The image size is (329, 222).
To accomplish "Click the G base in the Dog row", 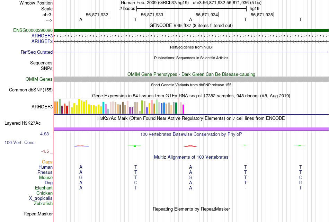I will 301,183.
